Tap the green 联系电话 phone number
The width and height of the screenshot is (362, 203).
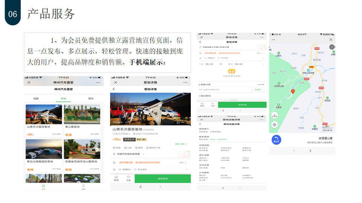pos(218,139)
